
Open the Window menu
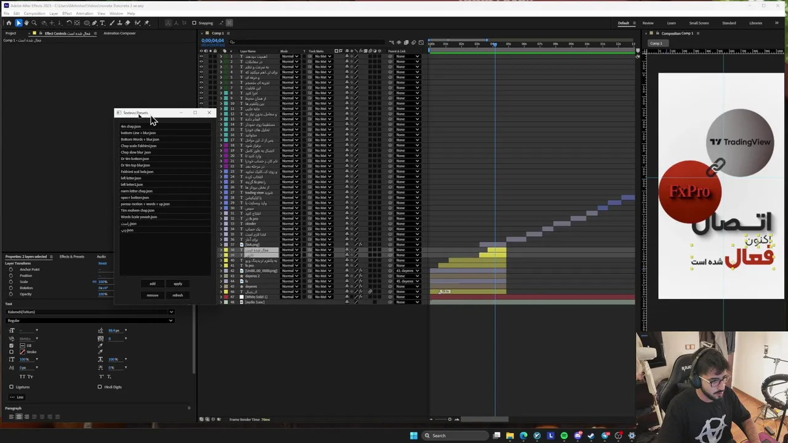(116, 13)
